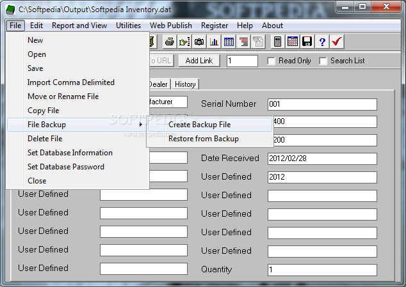Open the bar chart toolbar icon
The width and height of the screenshot is (406, 287).
click(x=214, y=42)
